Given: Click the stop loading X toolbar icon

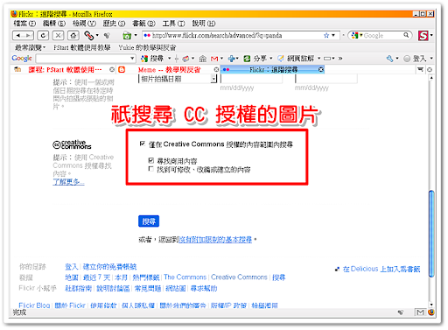Looking at the screenshot, I should pos(58,36).
